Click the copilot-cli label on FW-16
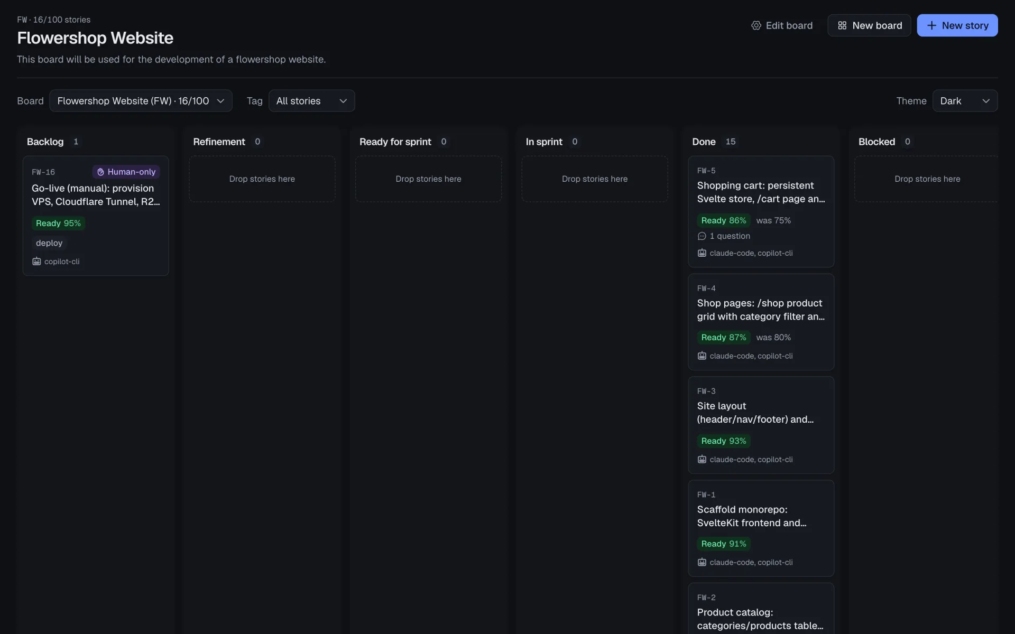 coord(62,262)
